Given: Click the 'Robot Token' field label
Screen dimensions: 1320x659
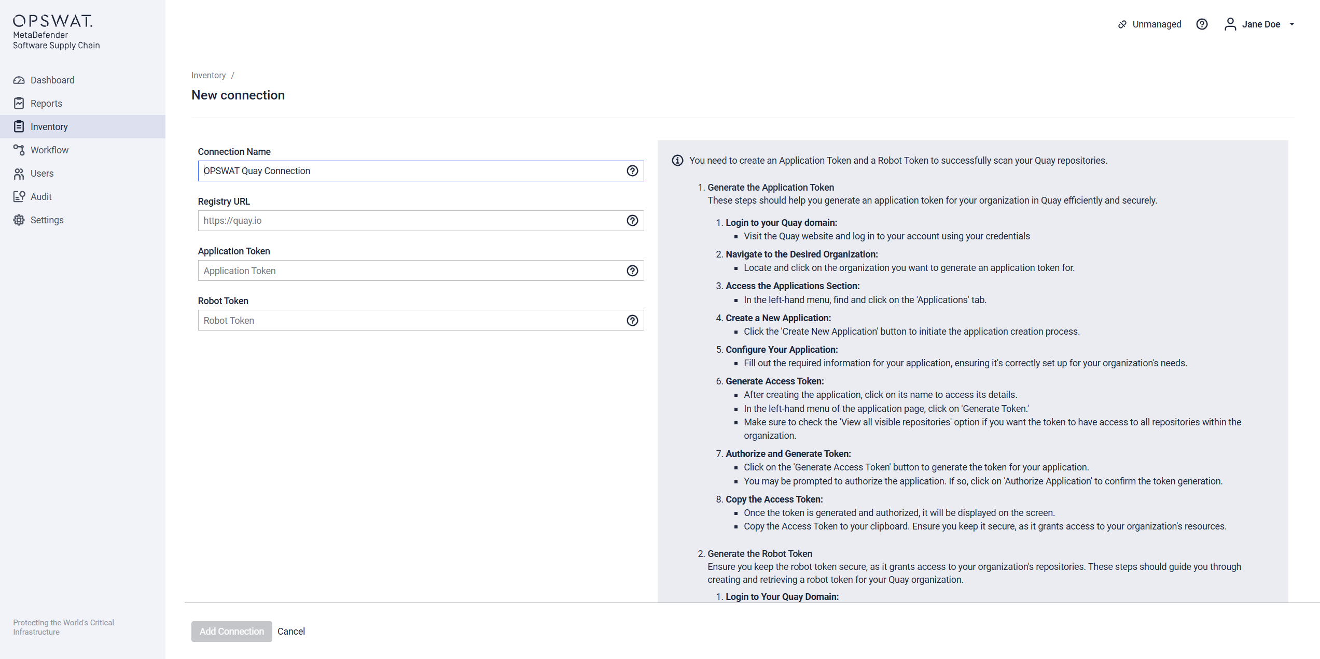Looking at the screenshot, I should (223, 301).
